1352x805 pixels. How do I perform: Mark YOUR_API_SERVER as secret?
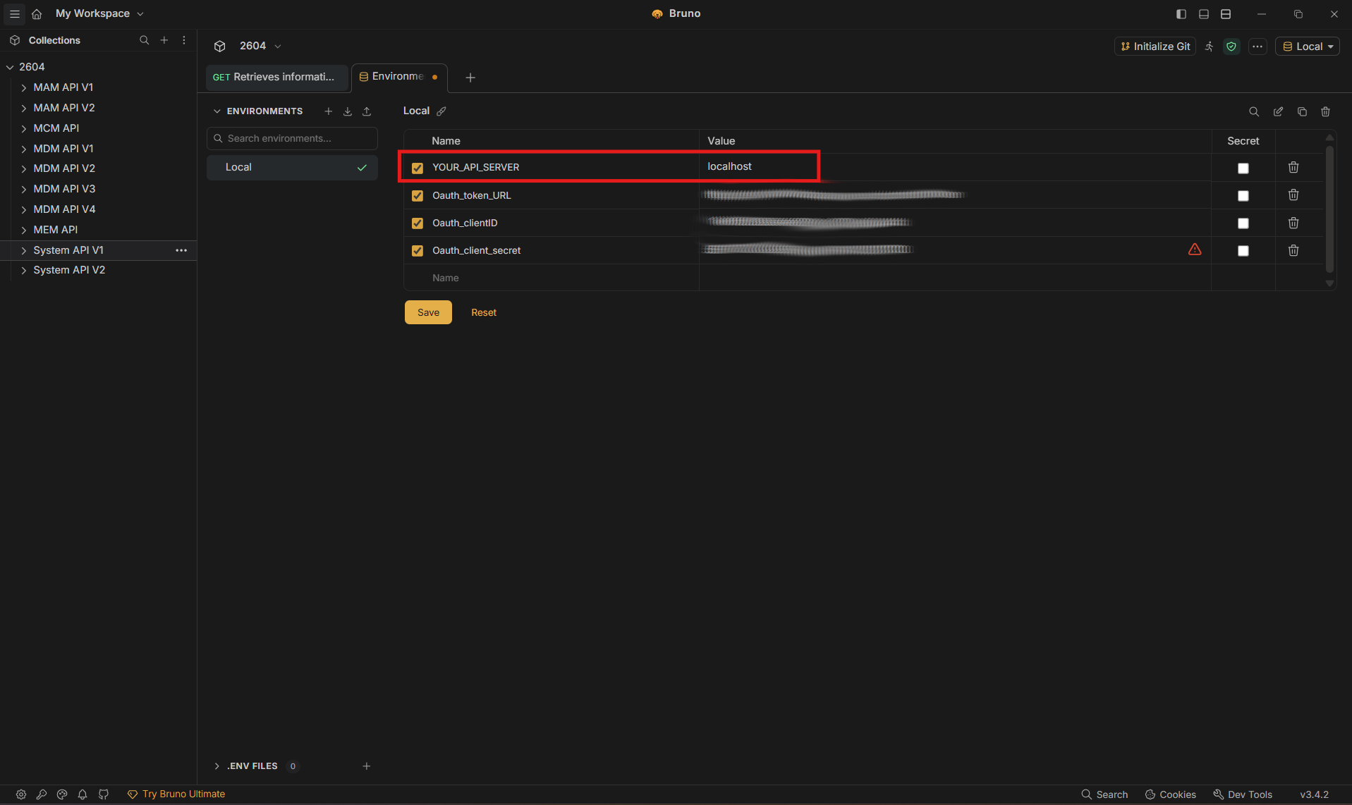[x=1243, y=168]
